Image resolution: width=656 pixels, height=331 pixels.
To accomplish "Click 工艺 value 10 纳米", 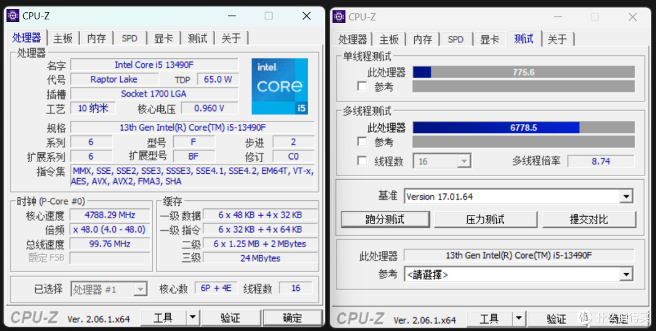I will (x=93, y=108).
